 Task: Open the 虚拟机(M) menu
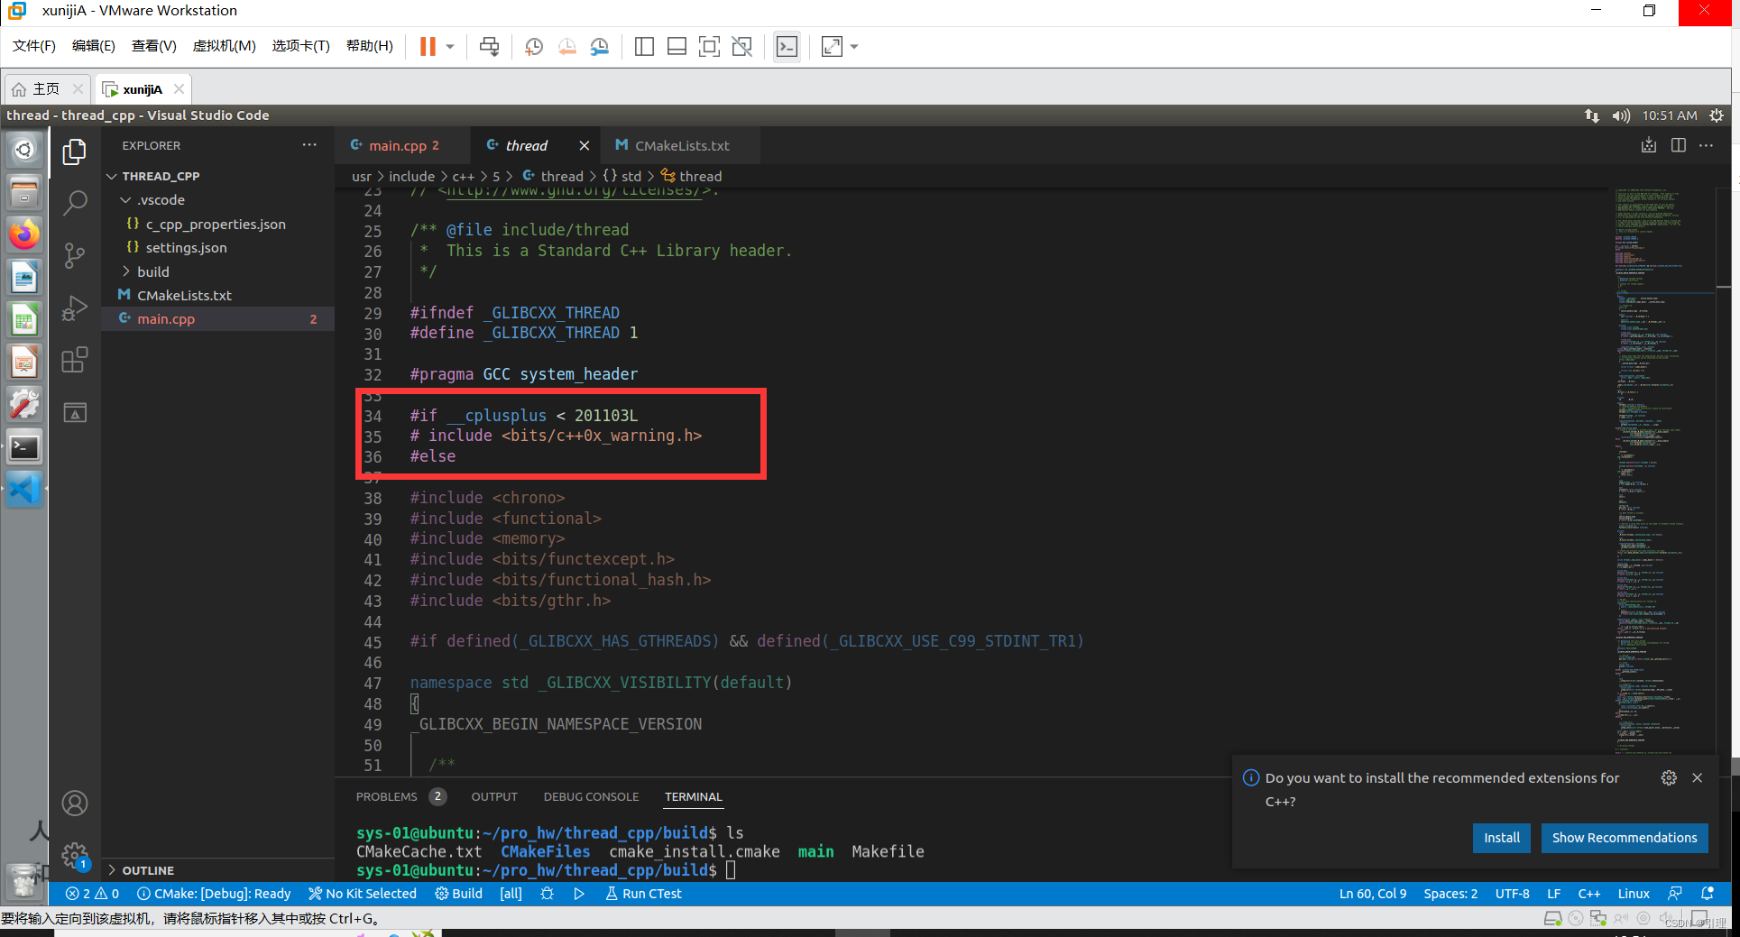click(x=224, y=46)
